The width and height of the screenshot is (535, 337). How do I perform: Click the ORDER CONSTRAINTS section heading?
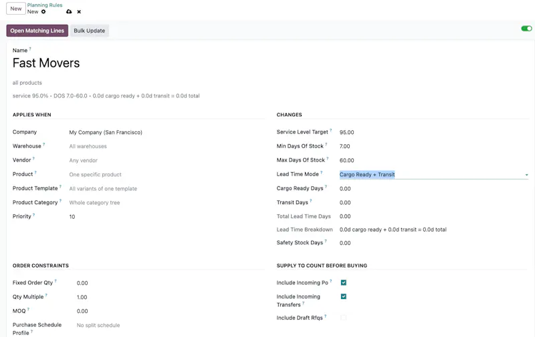(x=41, y=266)
